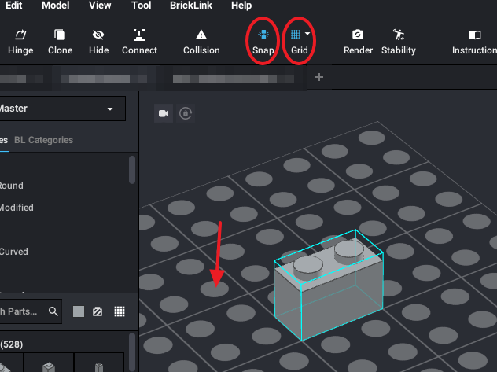Click the search magnifier icon

coord(53,311)
